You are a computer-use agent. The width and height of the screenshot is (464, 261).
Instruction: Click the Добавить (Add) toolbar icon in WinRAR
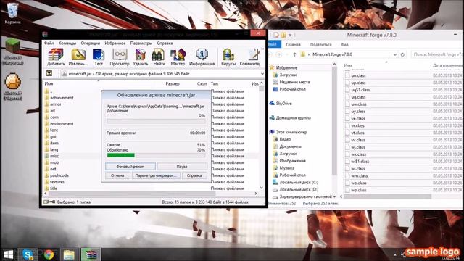click(x=56, y=57)
